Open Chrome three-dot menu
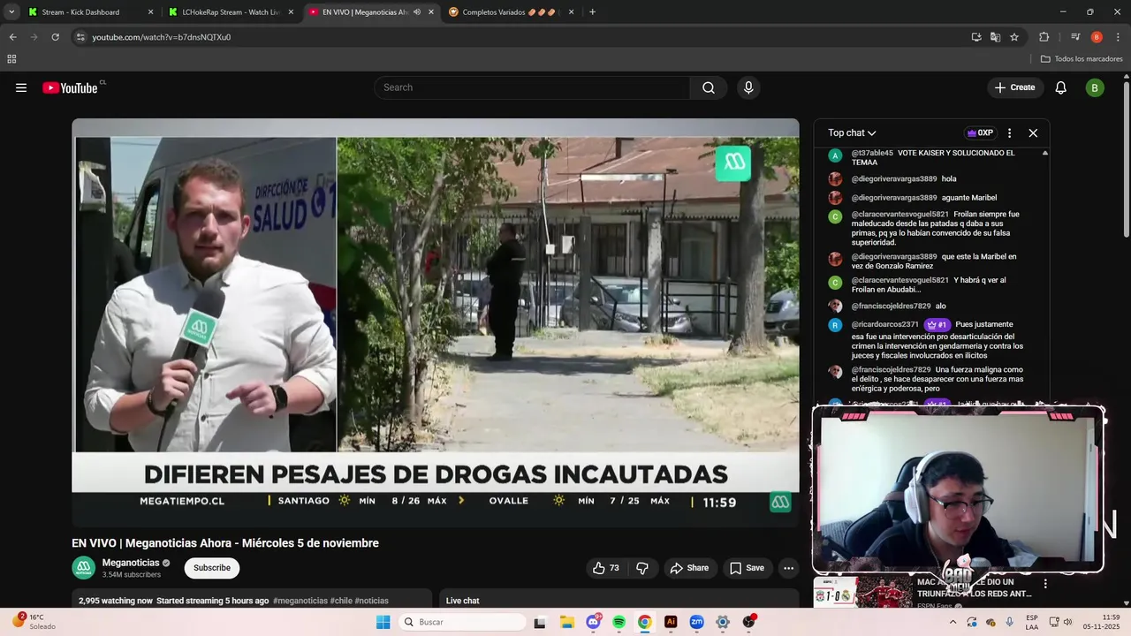The image size is (1131, 636). (1119, 37)
